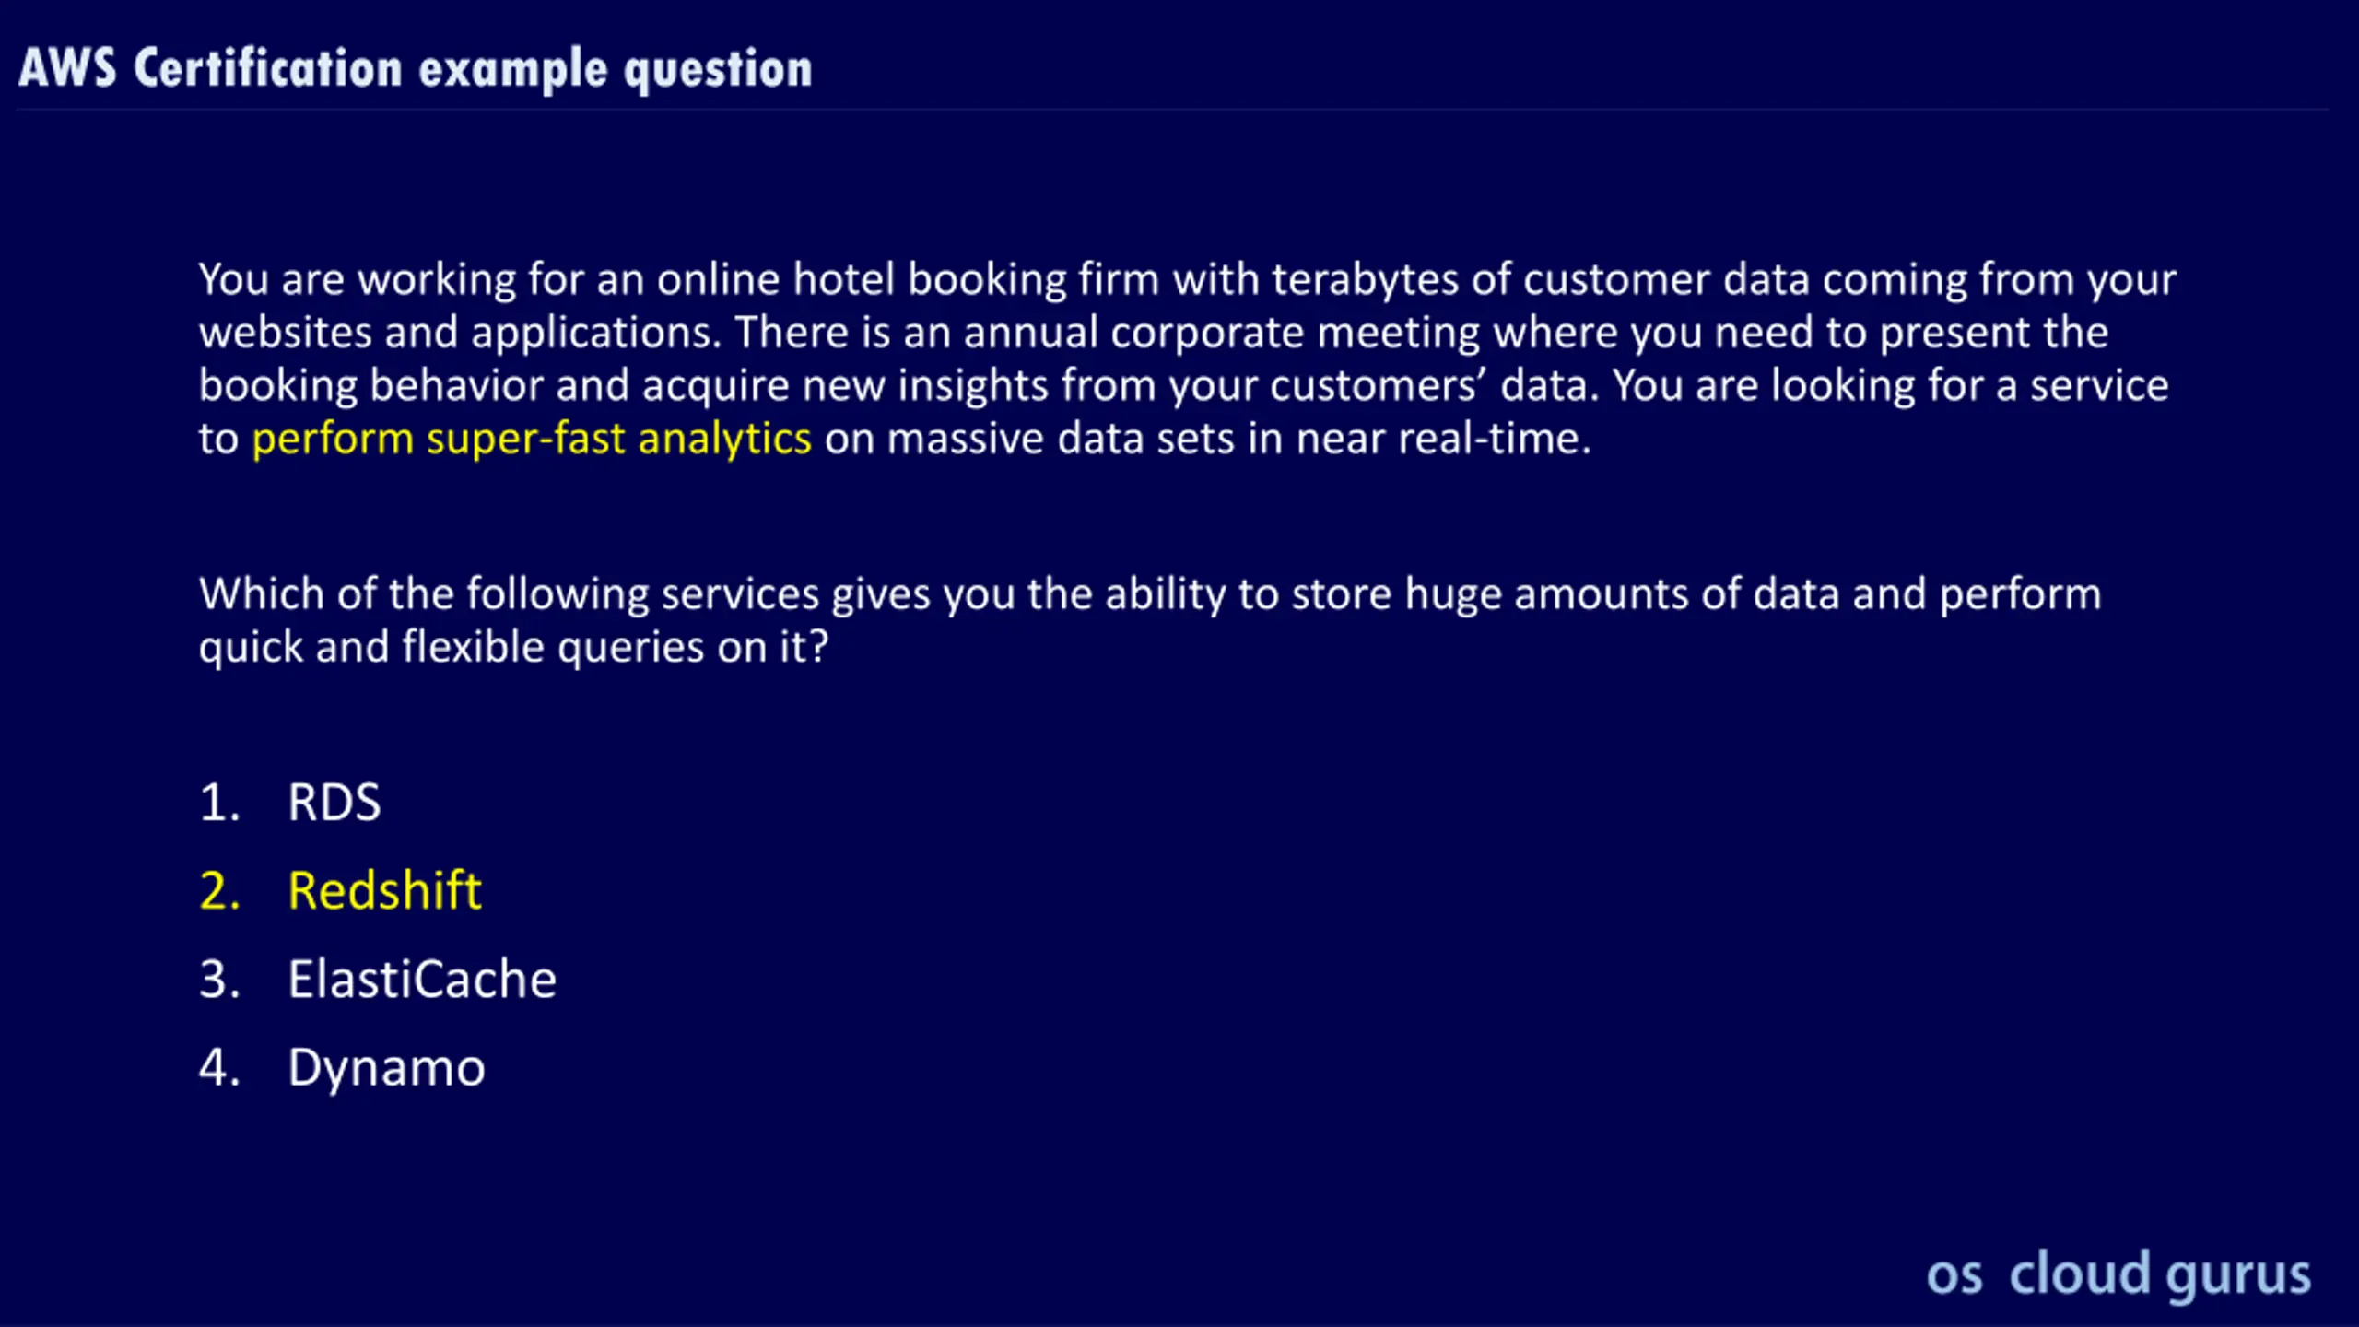Click the word AWS in the title
The width and height of the screenshot is (2359, 1327).
[67, 68]
